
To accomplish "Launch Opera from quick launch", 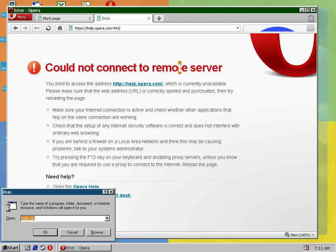I will click(x=50, y=248).
